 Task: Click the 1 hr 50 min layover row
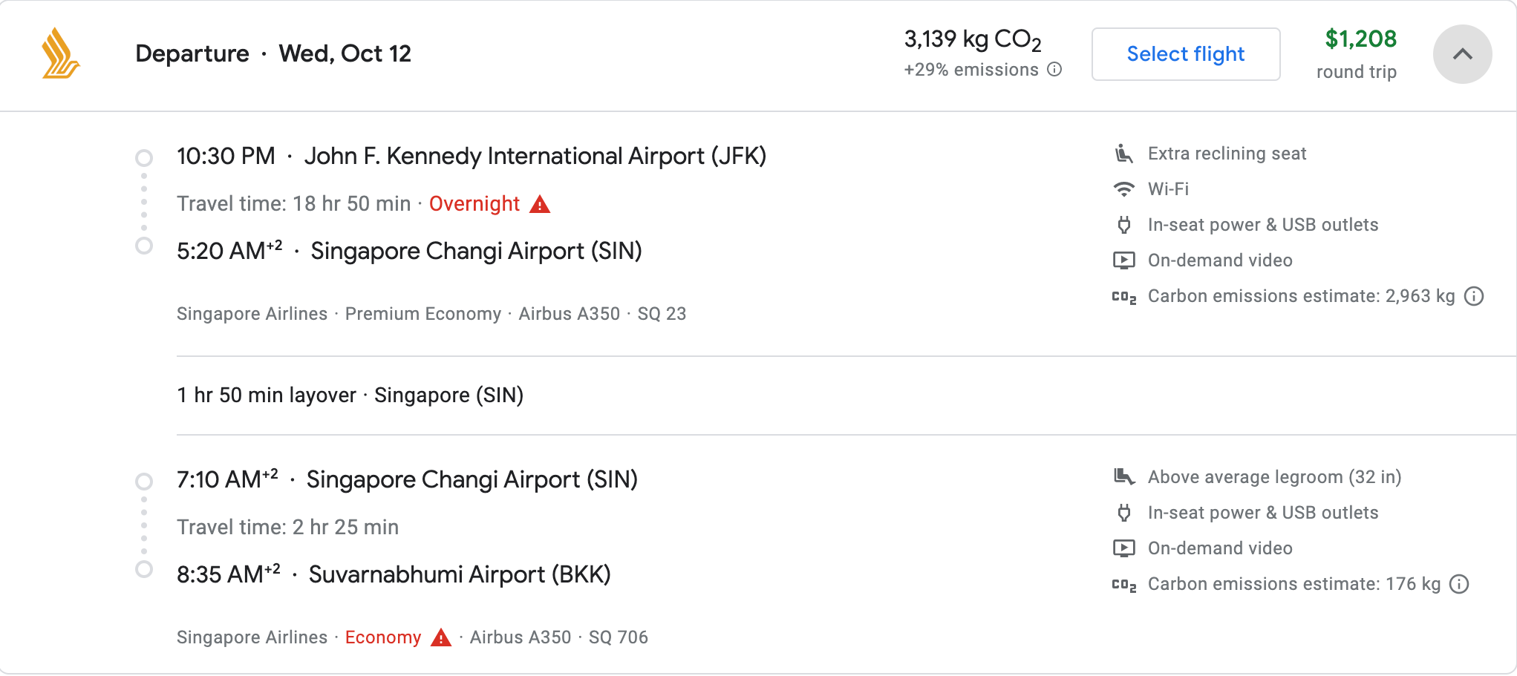click(x=846, y=396)
